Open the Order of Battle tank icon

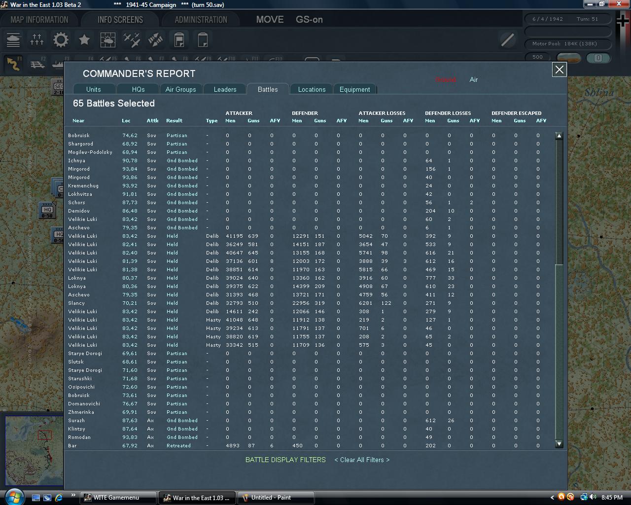point(13,39)
